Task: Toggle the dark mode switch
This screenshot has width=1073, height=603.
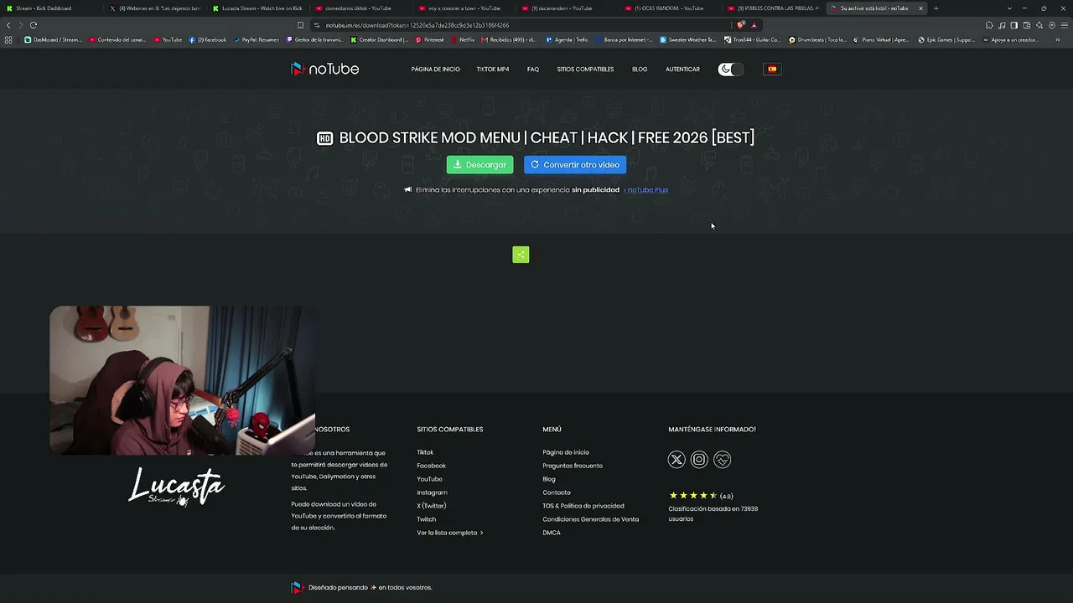Action: coord(730,69)
